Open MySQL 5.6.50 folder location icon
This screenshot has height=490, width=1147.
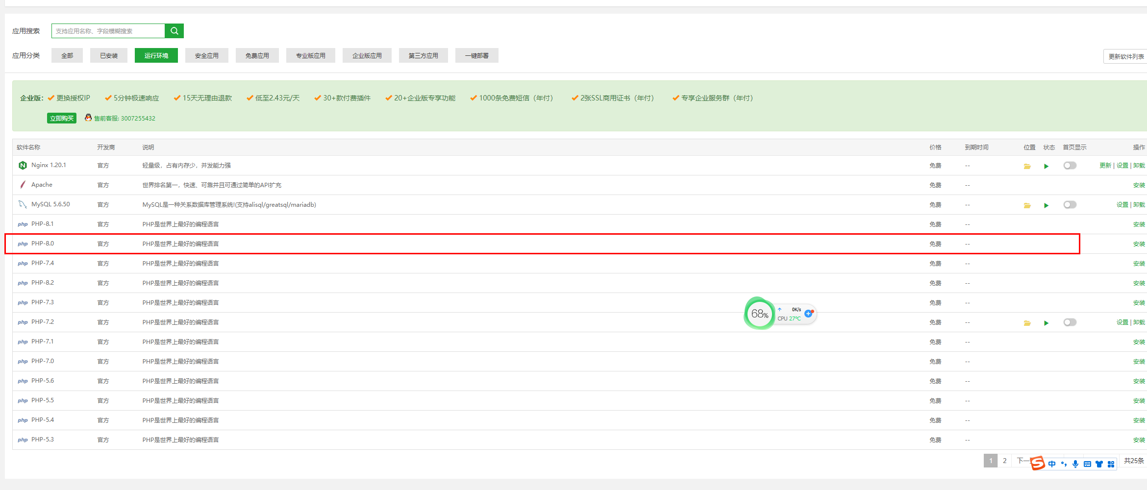[x=1027, y=205]
